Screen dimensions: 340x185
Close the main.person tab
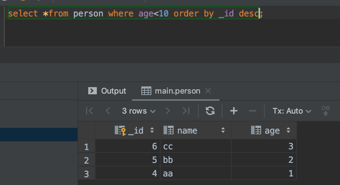click(208, 91)
